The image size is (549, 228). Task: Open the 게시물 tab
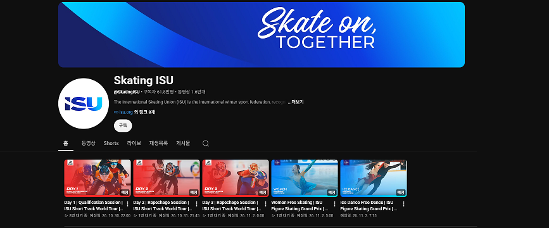point(183,143)
